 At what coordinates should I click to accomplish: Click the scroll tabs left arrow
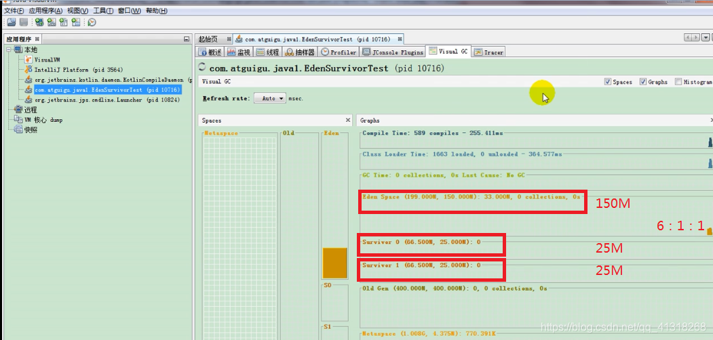coord(689,38)
